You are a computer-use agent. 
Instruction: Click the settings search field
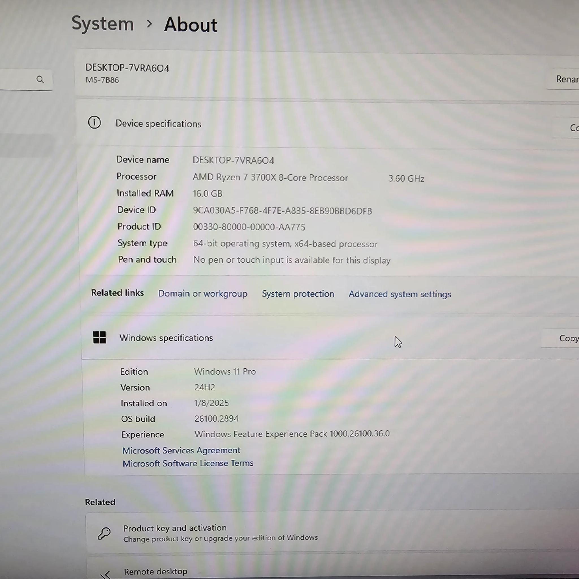click(x=26, y=79)
